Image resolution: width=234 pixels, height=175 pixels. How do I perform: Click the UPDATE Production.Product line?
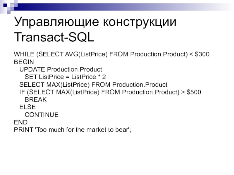click(61, 70)
